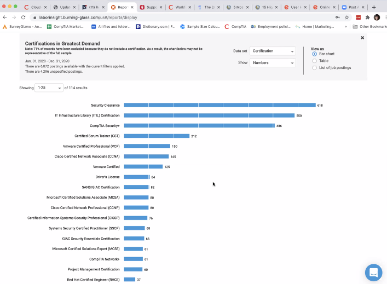The image size is (387, 284).
Task: Click the Security Clearance bar
Action: [x=220, y=105]
